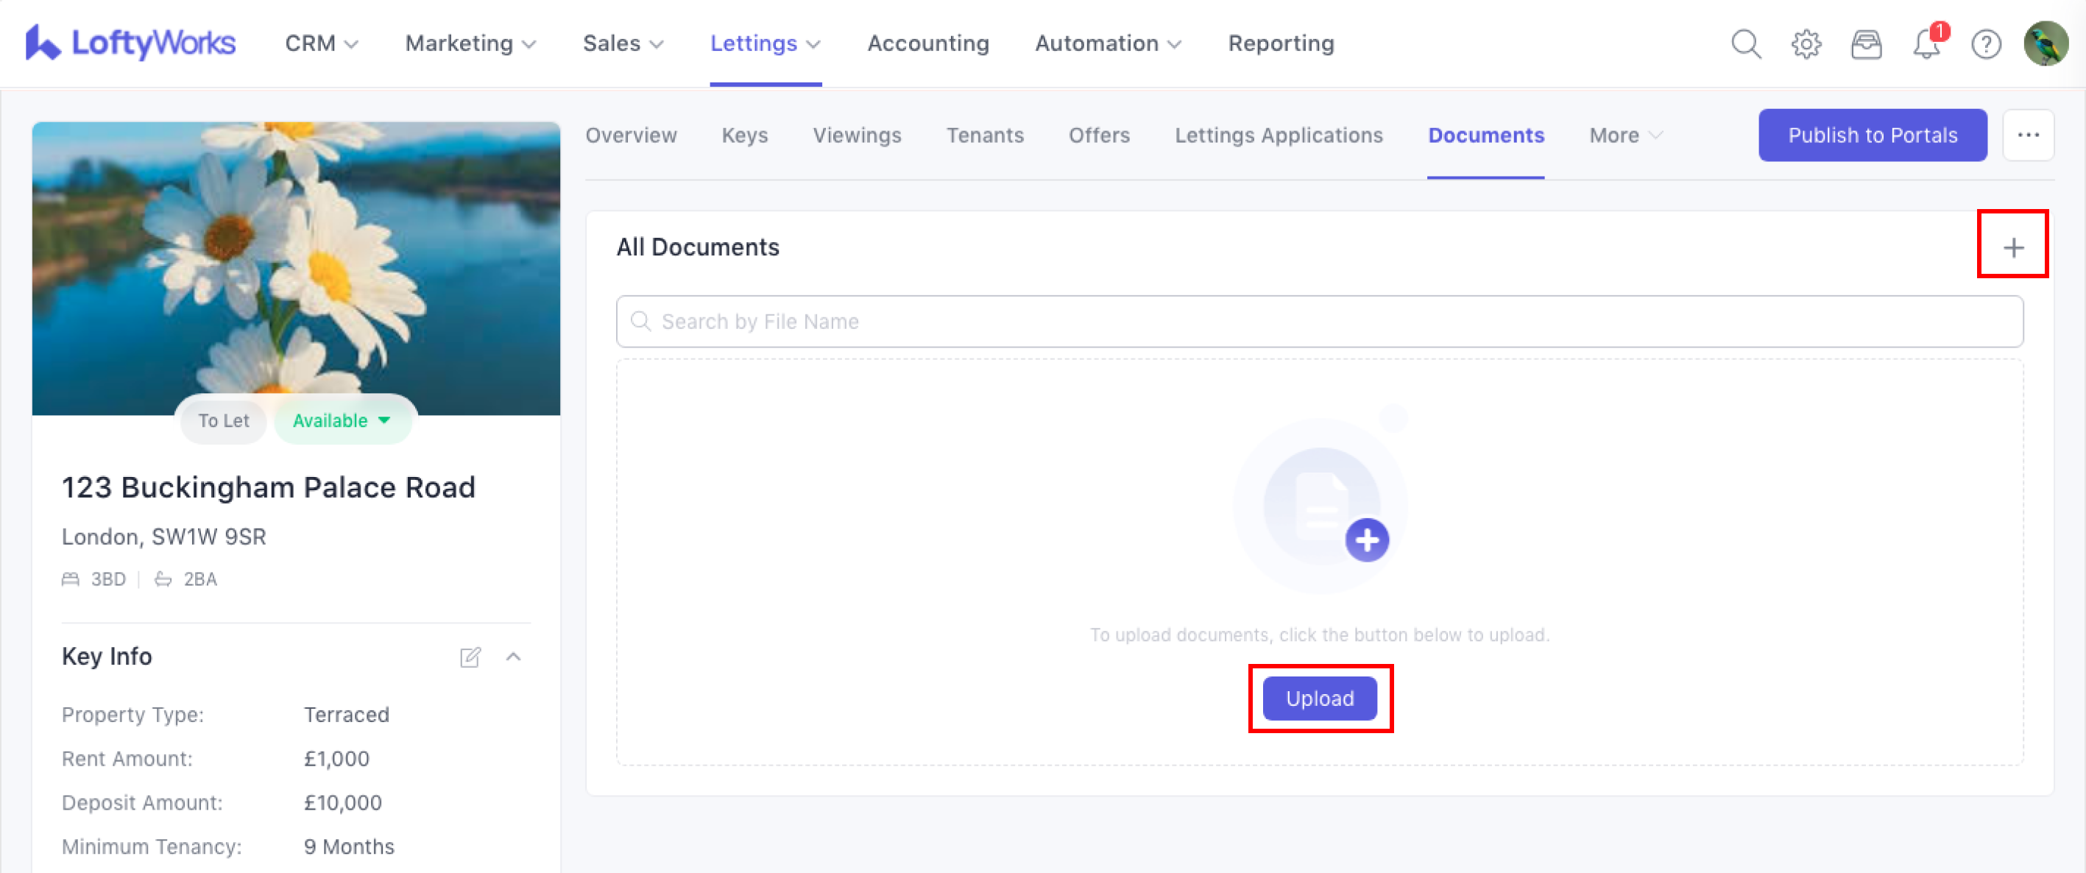Open the CRM navigation menu

point(321,43)
